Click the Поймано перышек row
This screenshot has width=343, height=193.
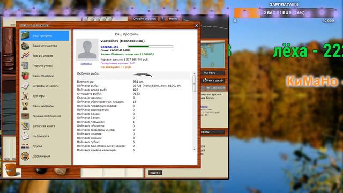[133, 122]
